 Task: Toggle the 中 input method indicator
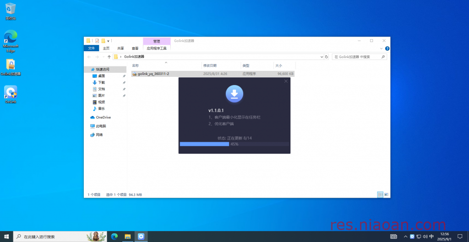431,237
